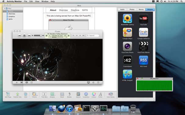Click Hide Media in iWeb toolbar
The height and width of the screenshot is (115, 185).
pos(111,95)
